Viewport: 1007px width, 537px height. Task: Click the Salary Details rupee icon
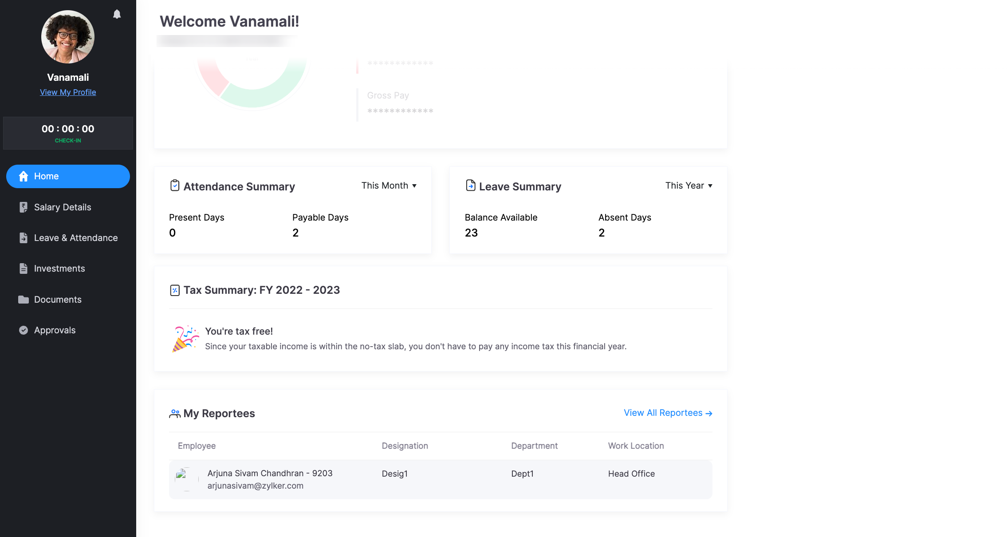coord(24,207)
